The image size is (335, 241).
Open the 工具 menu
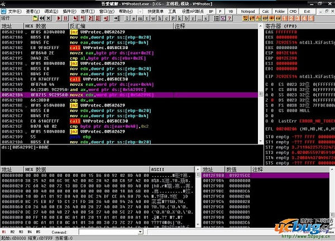click(172, 11)
